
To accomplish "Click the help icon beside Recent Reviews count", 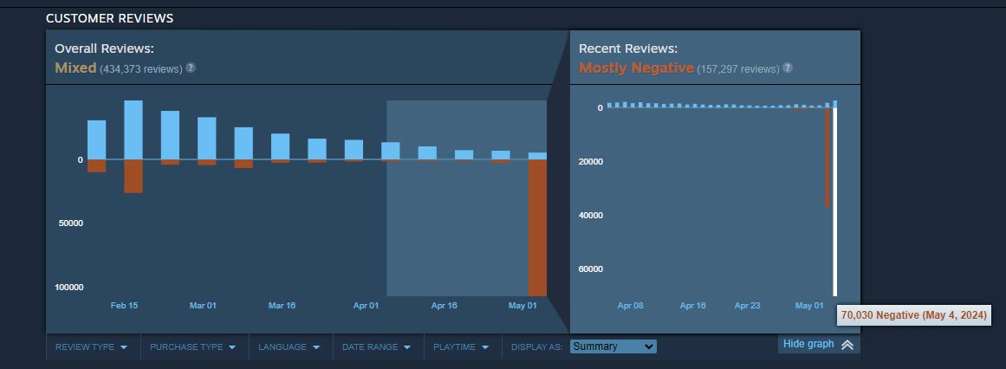I will coord(788,68).
